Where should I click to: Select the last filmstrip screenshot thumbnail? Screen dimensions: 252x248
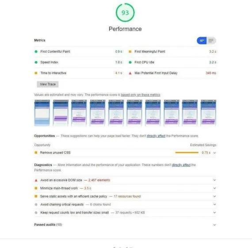(208, 113)
